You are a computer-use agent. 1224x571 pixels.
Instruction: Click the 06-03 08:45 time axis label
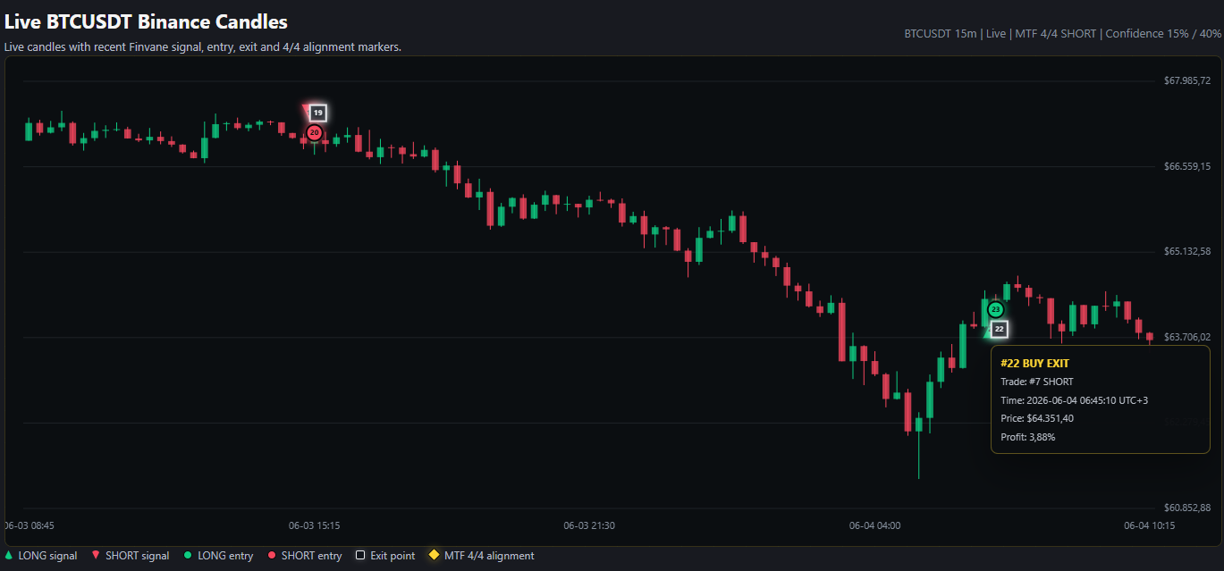tap(29, 525)
